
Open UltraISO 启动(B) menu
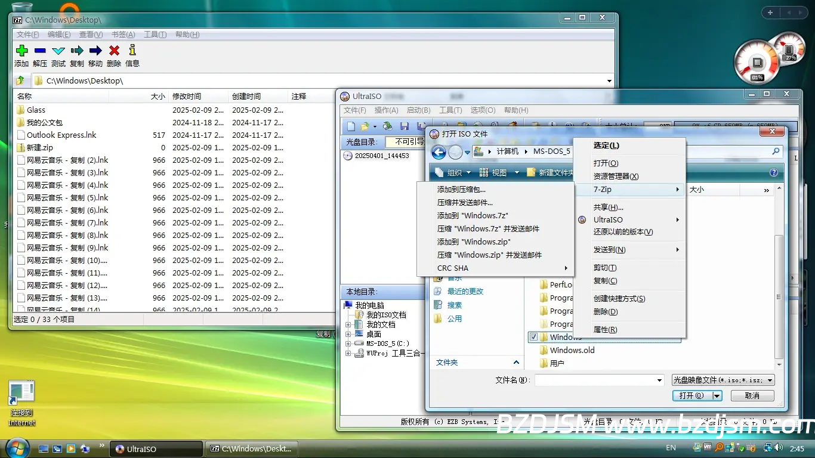click(x=418, y=110)
